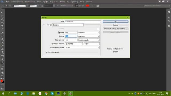The width and height of the screenshot is (171, 96).
Task: Click the Отмена cancel button
Action: (x=116, y=25)
